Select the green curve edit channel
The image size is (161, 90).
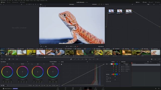[115, 64]
